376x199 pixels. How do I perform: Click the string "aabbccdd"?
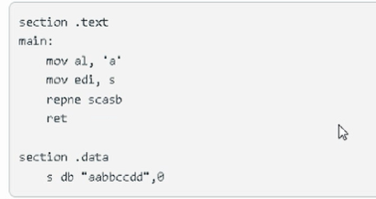pos(115,177)
